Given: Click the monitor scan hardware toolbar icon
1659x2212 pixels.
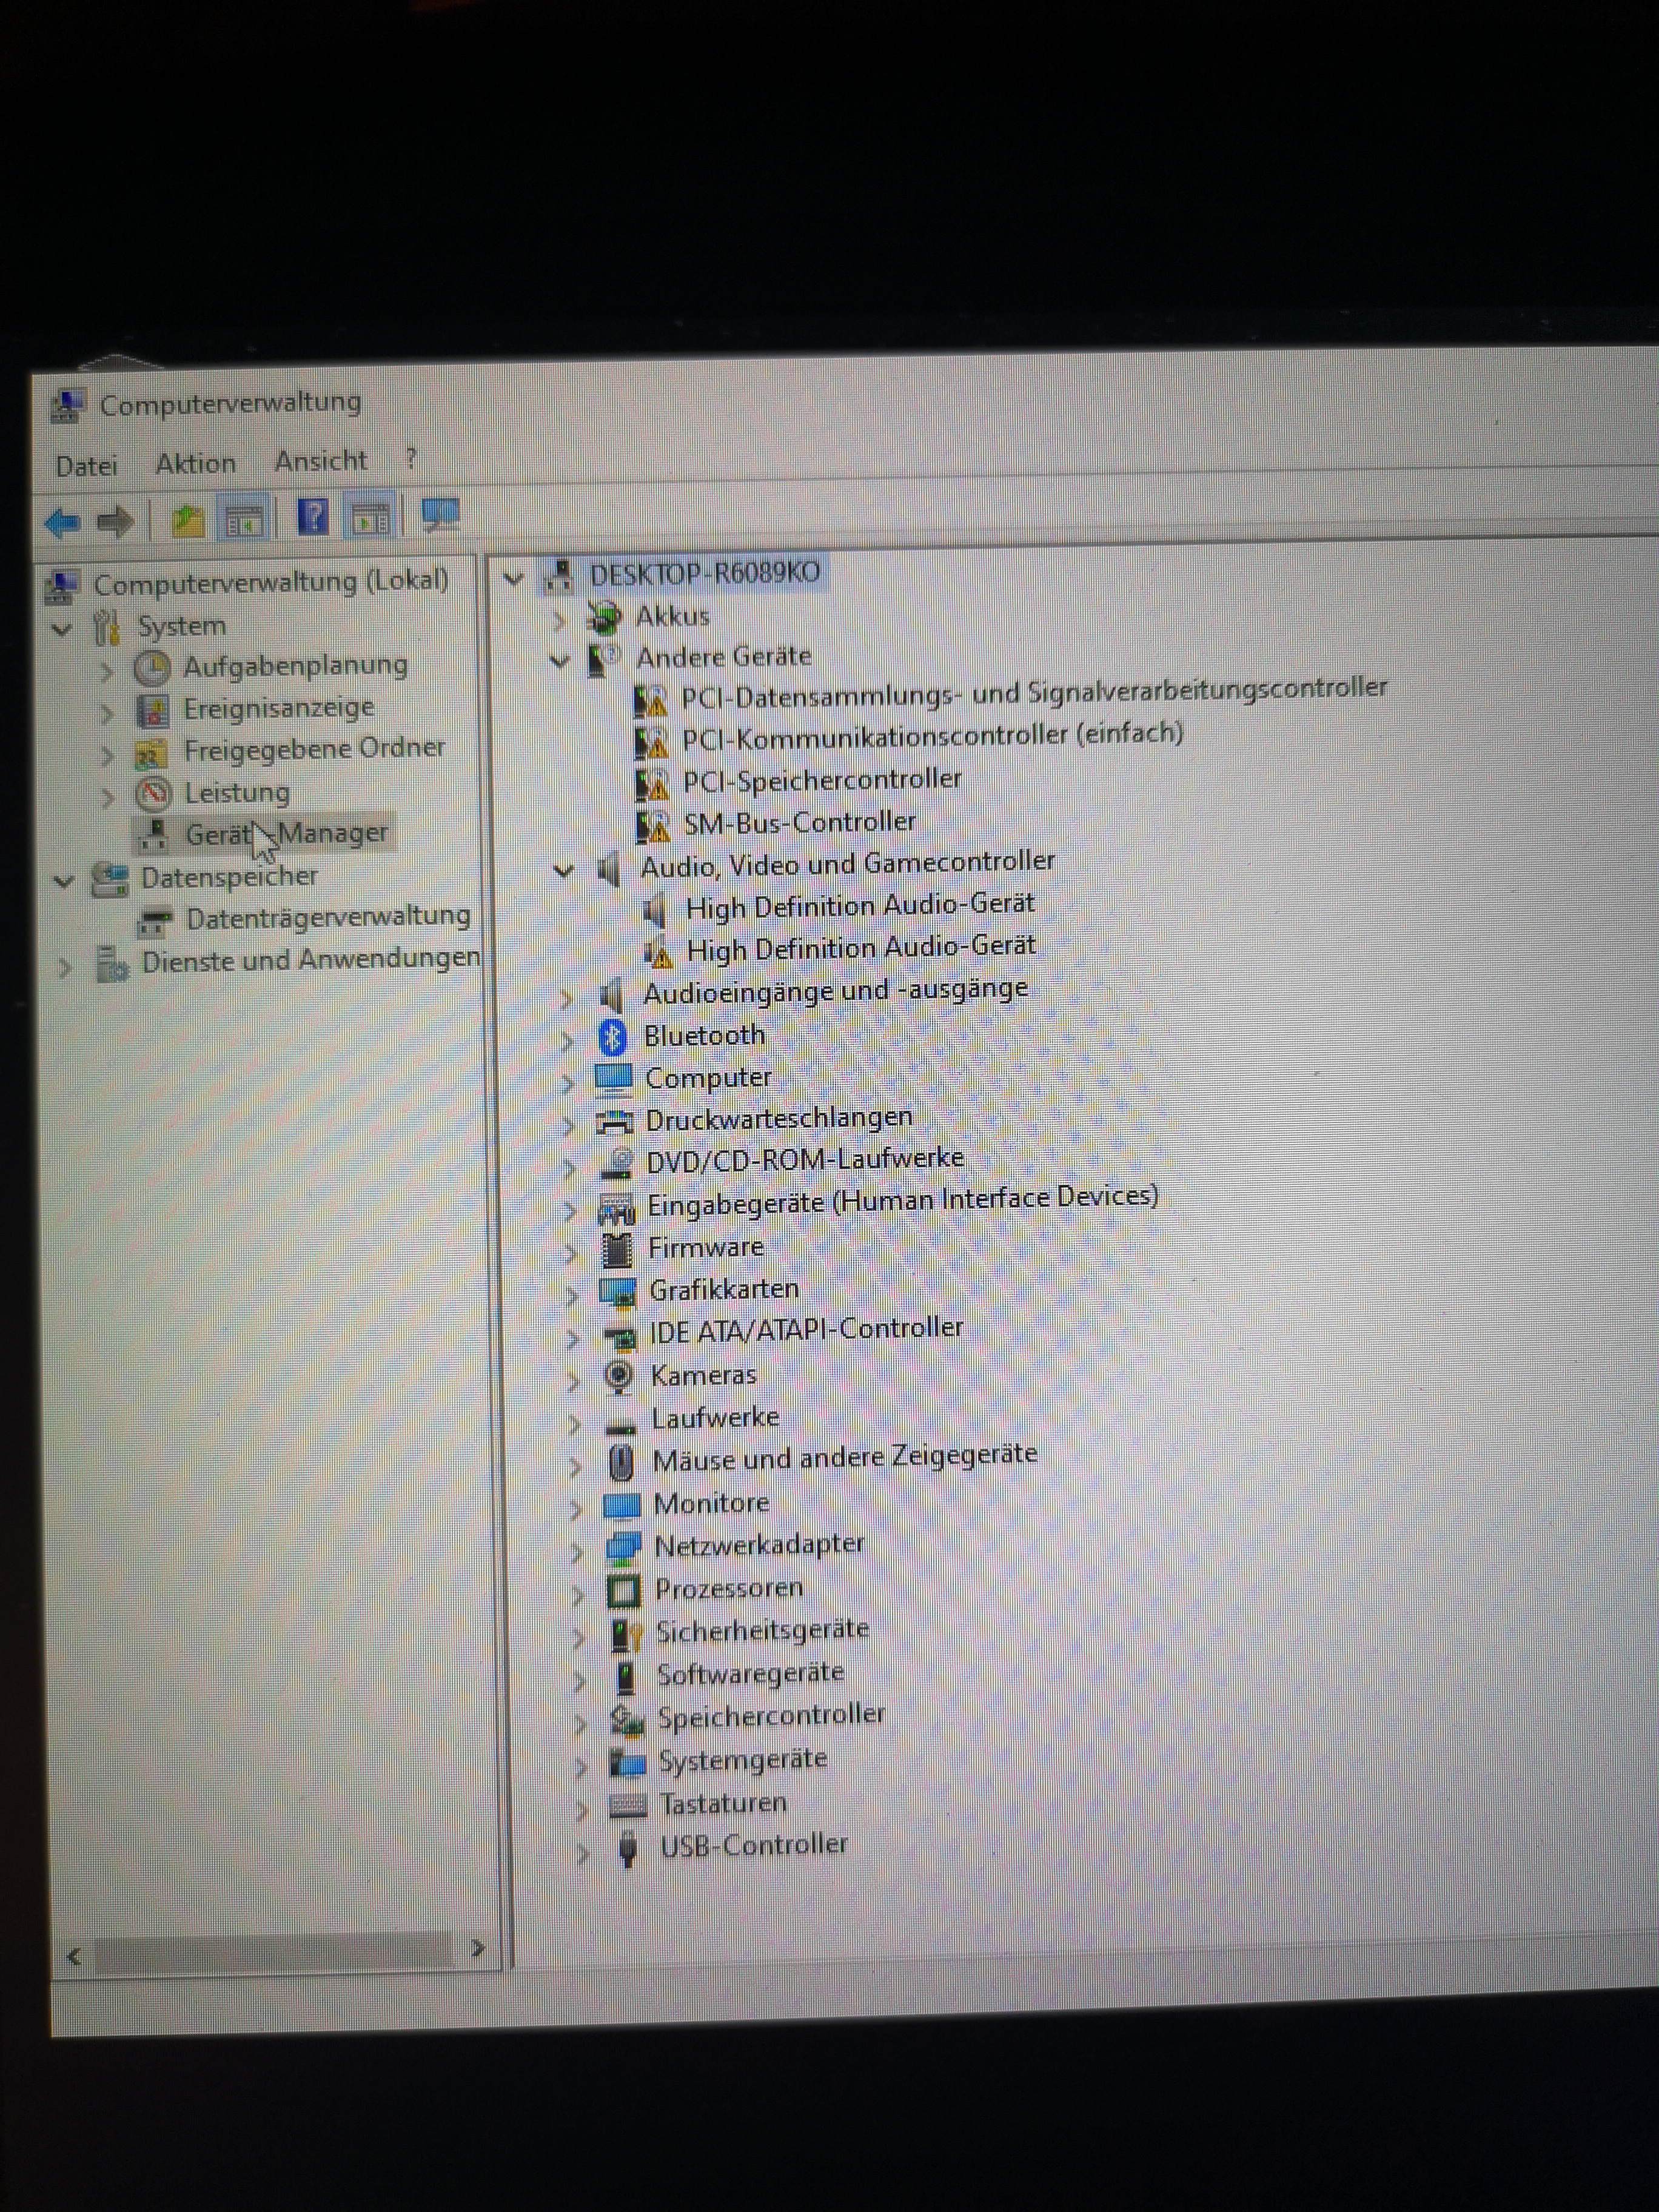Looking at the screenshot, I should [x=440, y=515].
